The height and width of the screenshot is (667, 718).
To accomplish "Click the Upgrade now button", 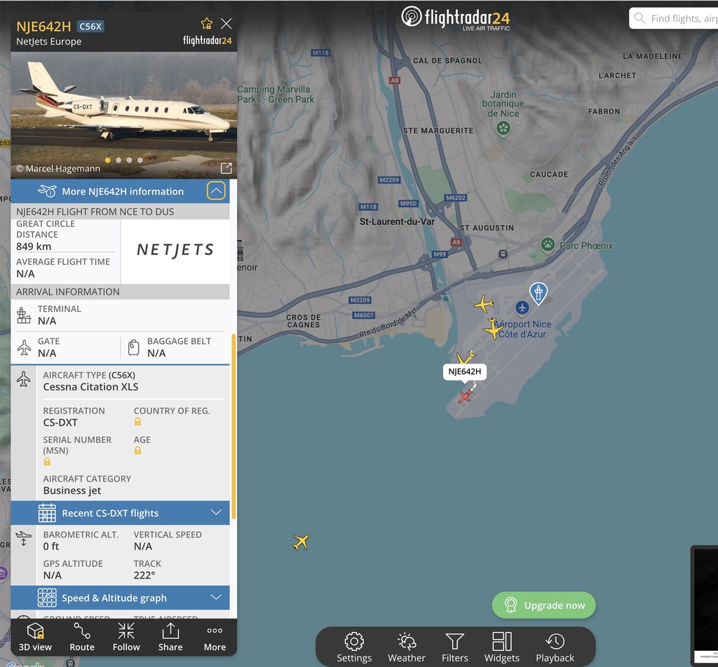I will click(544, 605).
